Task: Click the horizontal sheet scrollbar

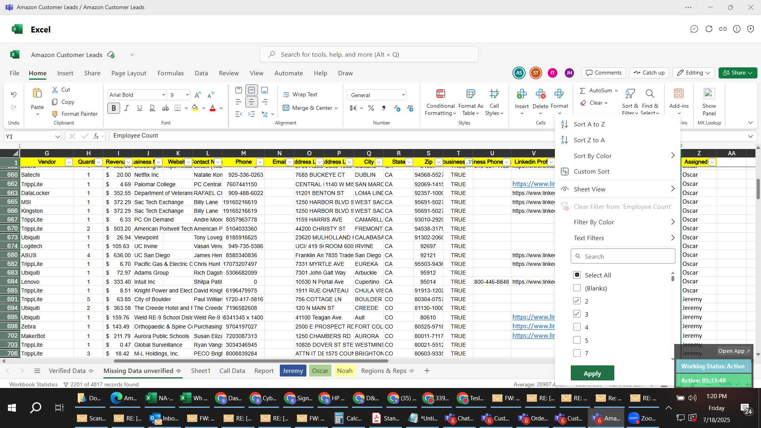Action: click(x=250, y=361)
